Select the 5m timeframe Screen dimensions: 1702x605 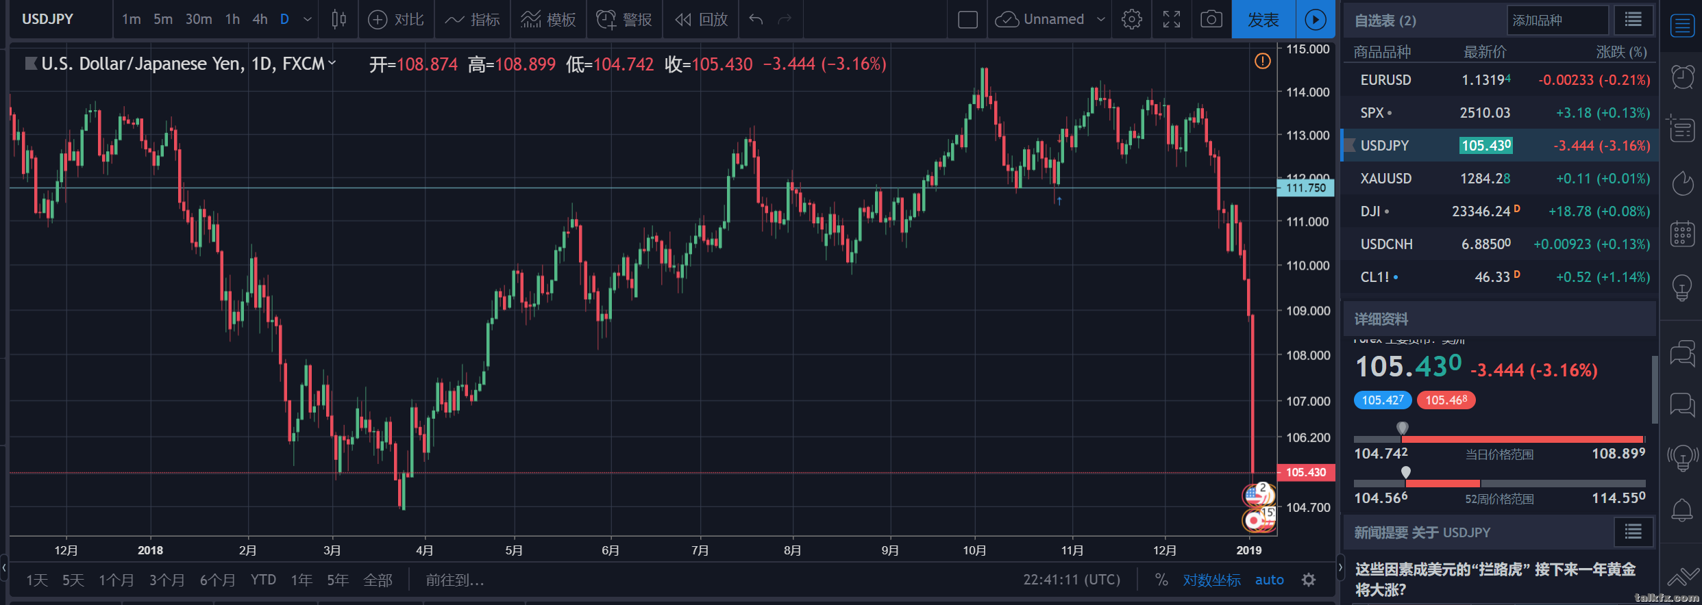point(163,19)
